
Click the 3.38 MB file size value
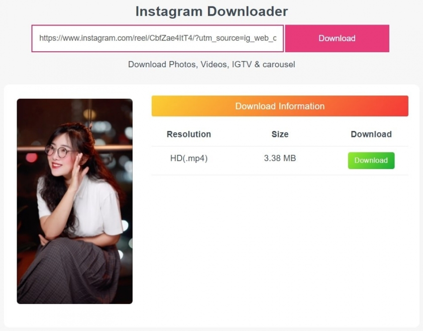[x=280, y=158]
